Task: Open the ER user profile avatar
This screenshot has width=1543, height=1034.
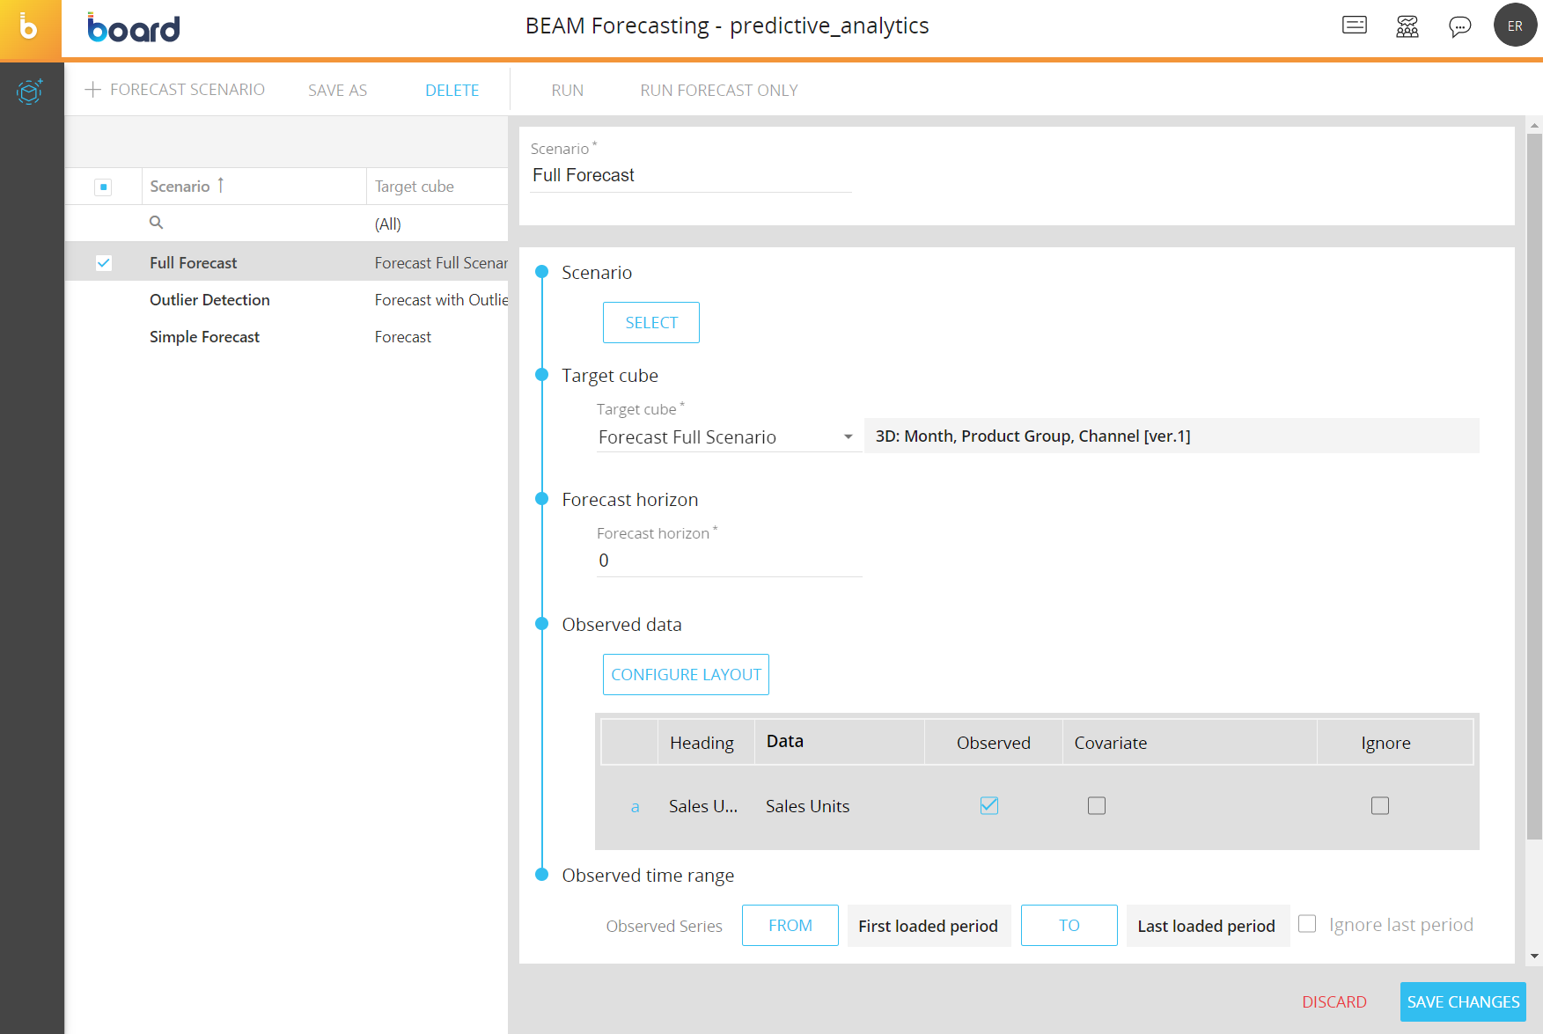Action: point(1514,26)
